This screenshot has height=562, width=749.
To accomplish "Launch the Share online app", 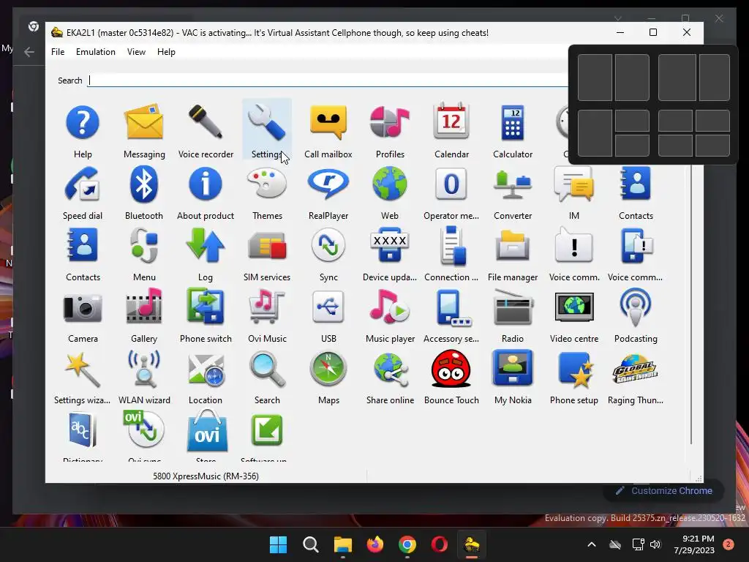I will point(390,369).
